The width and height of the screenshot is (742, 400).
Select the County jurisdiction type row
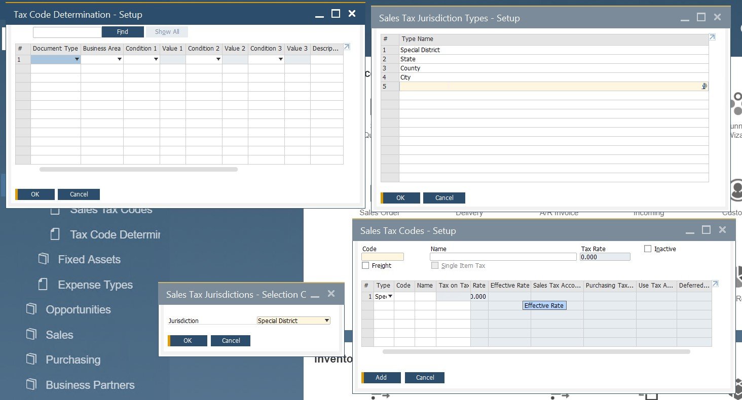click(x=411, y=68)
